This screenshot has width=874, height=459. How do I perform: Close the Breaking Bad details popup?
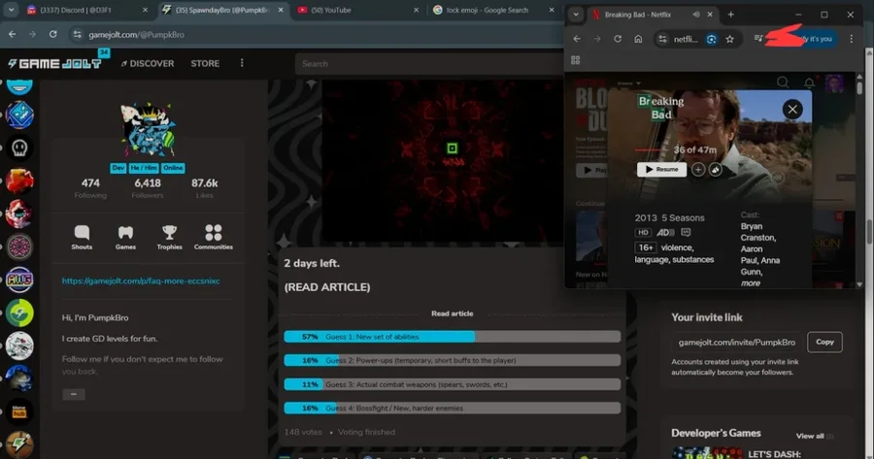click(x=792, y=110)
